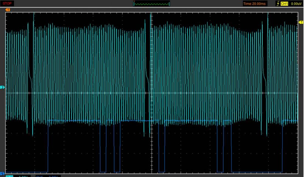Select the yellow CH1 trigger source badge
Image resolution: width=304 pixels, height=177 pixels.
click(x=284, y=4)
